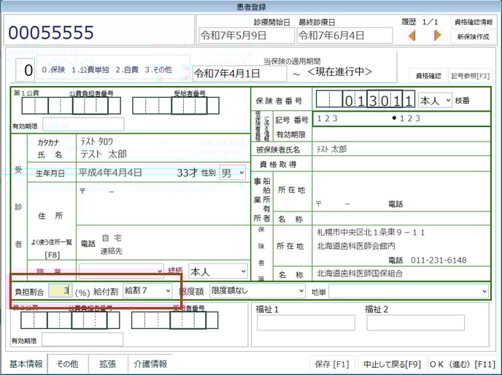This screenshot has height=375, width=502.
Task: Open the 介護情報 tab
Action: click(150, 364)
